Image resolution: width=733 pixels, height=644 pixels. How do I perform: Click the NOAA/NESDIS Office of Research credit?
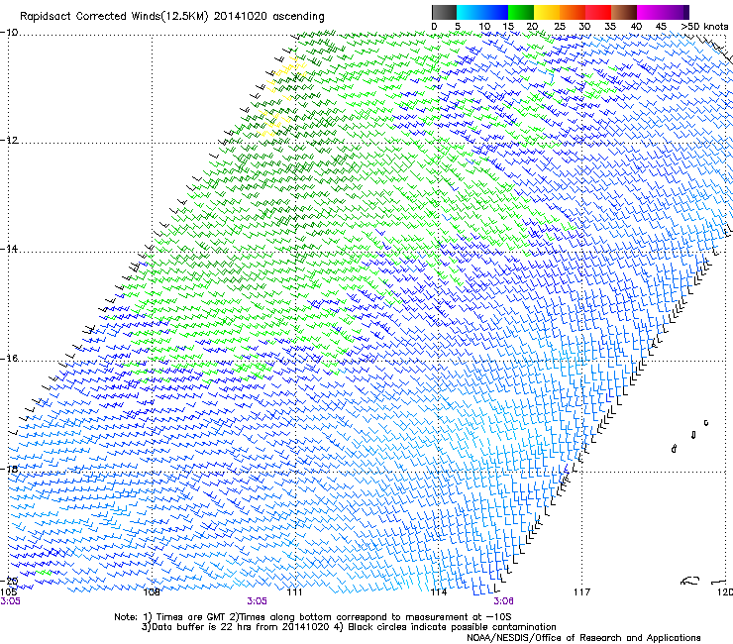click(583, 638)
